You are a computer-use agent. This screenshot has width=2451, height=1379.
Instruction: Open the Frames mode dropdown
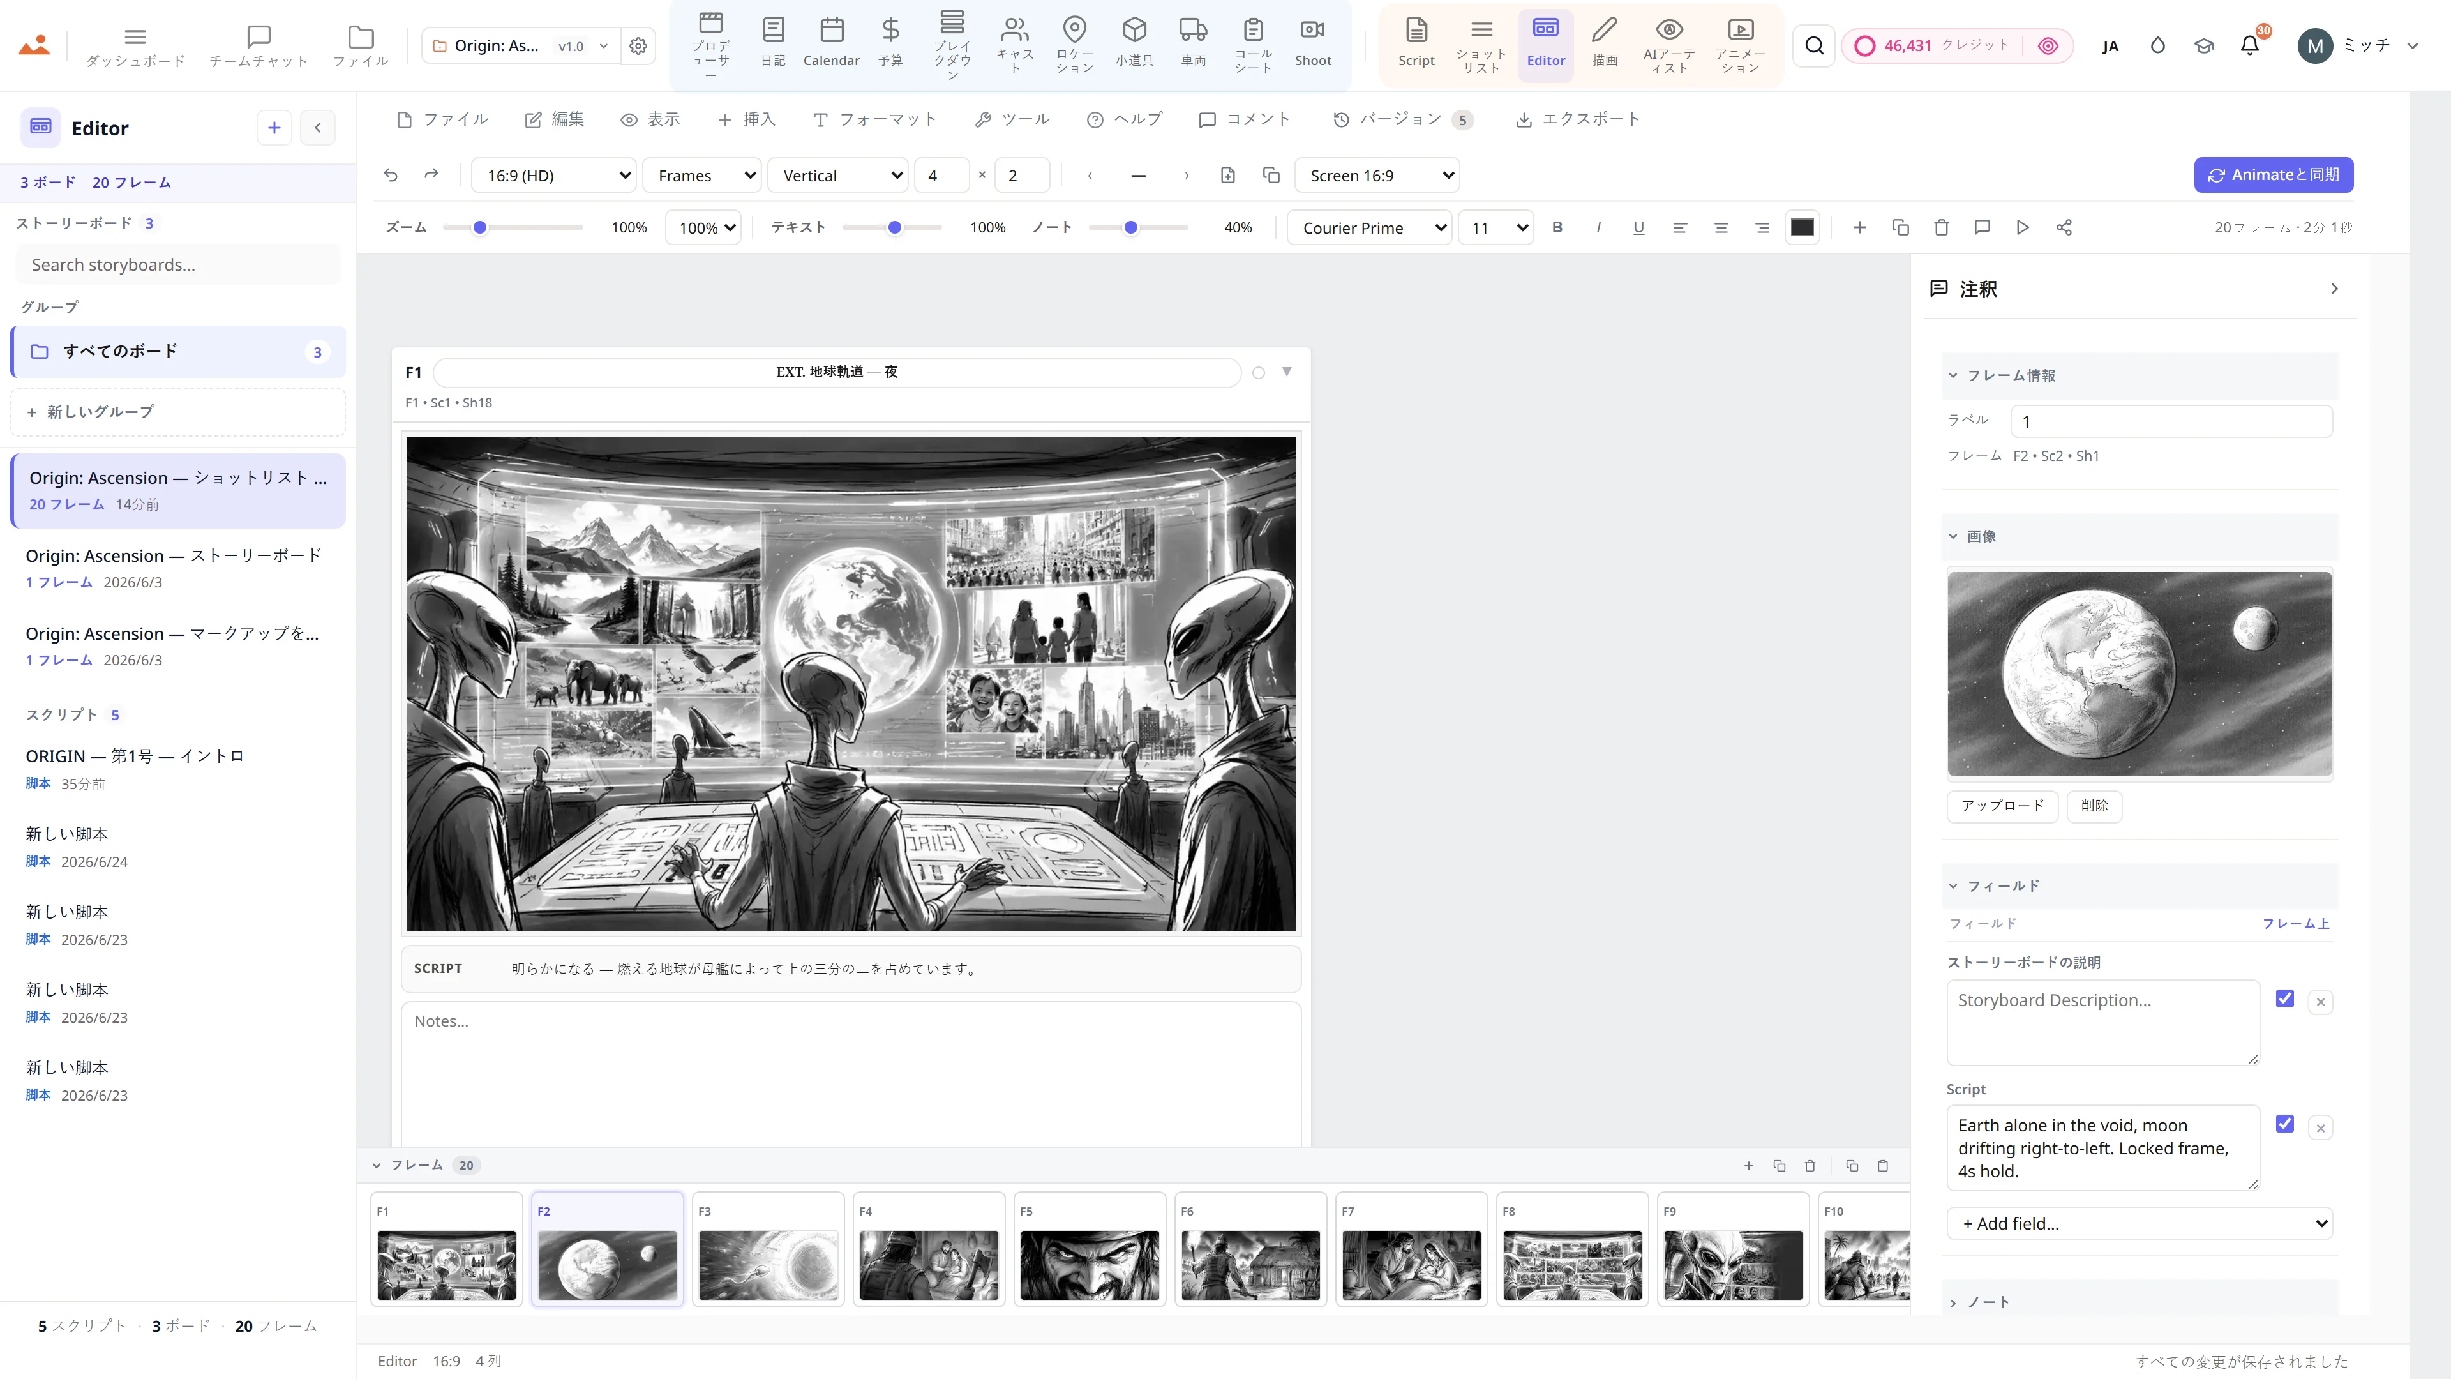pos(702,175)
